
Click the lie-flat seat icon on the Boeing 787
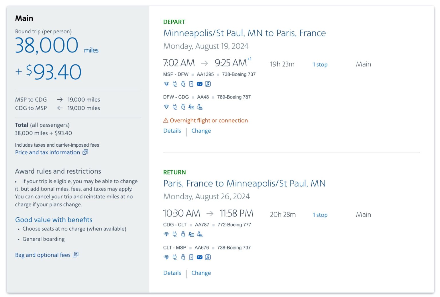(x=200, y=107)
